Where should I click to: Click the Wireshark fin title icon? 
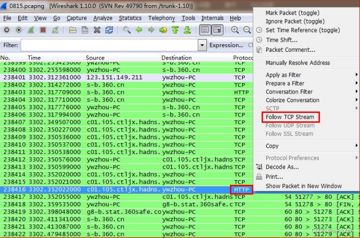click(x=3, y=6)
